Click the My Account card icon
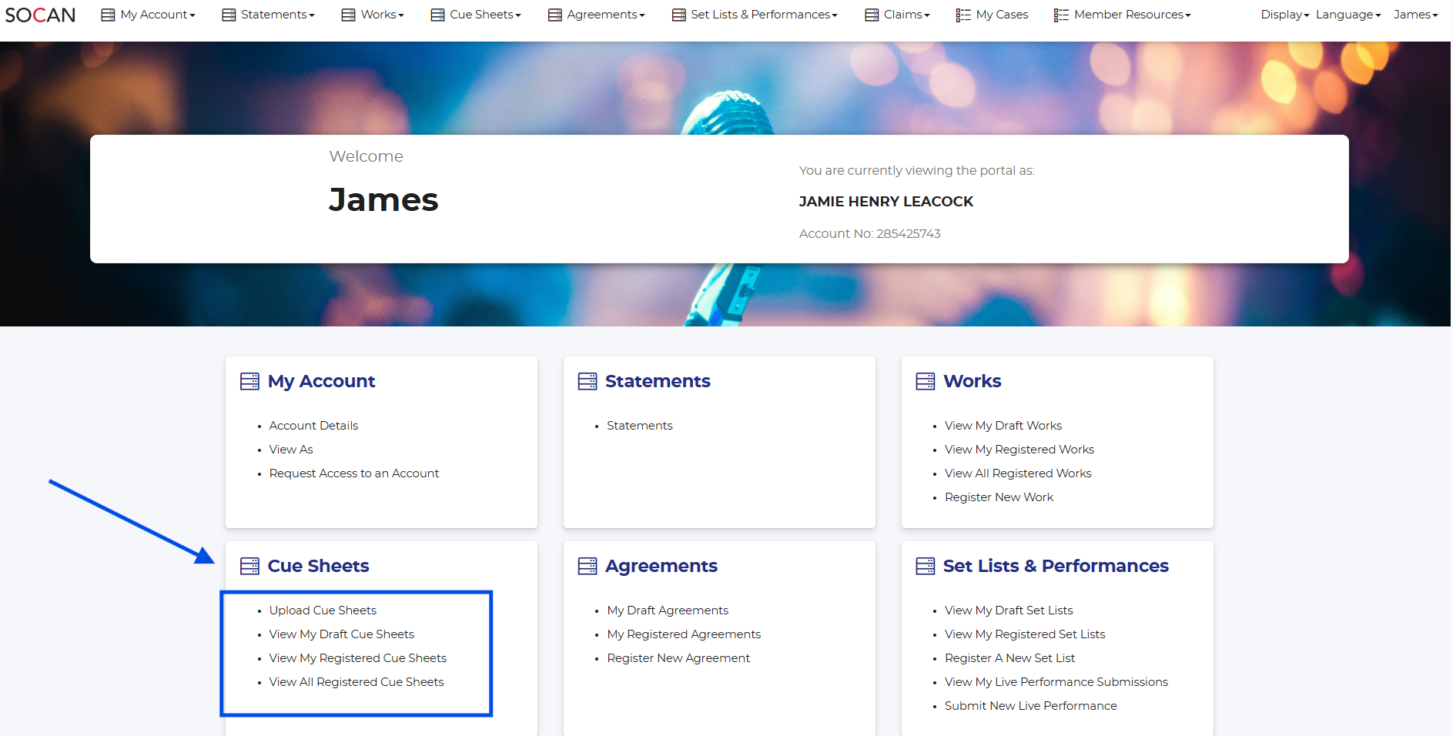This screenshot has width=1453, height=736. pyautogui.click(x=249, y=381)
